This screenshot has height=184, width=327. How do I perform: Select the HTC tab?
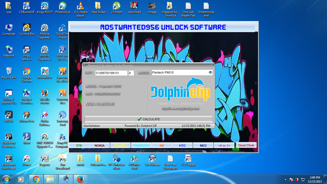182,145
